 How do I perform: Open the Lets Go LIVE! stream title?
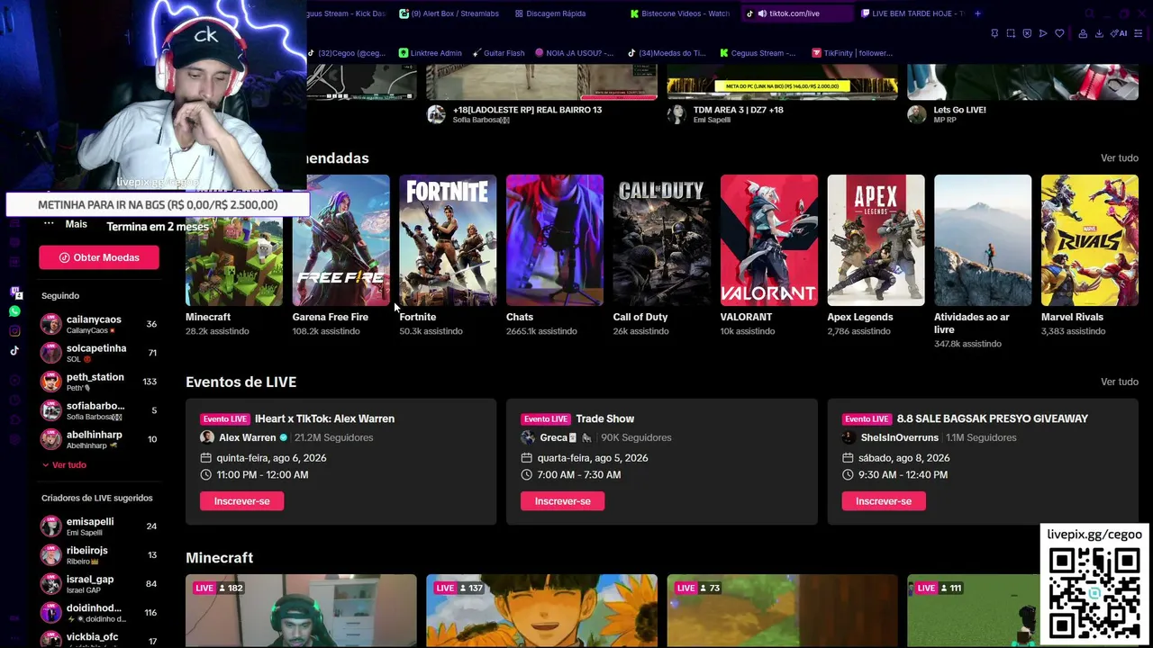960,110
